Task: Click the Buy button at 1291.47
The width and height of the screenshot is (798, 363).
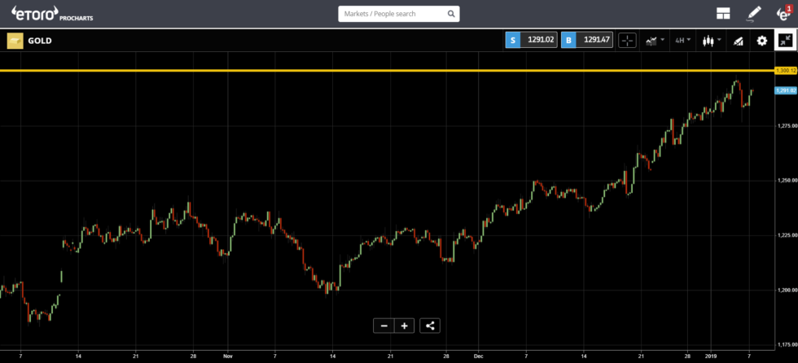Action: pyautogui.click(x=585, y=40)
